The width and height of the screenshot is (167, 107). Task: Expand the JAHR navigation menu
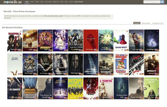42,2
